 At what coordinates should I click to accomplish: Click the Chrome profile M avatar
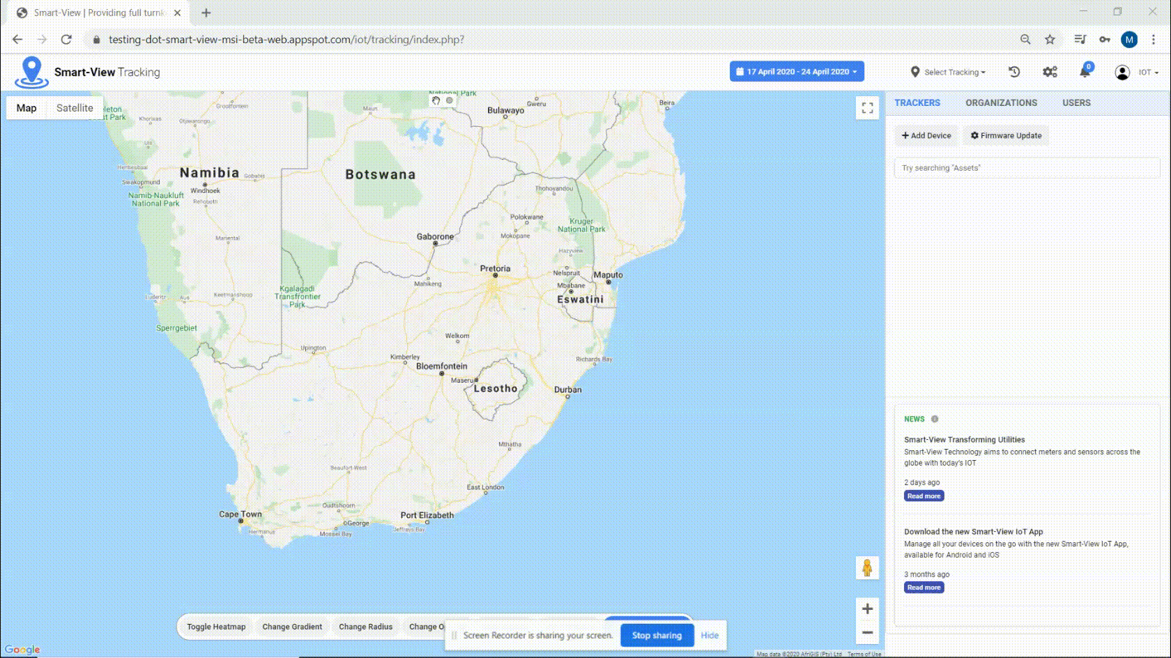pos(1129,40)
